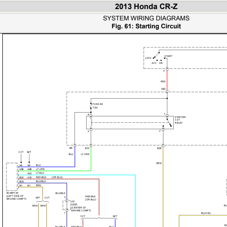
Task: Select the B24 pin label
Action: click(21, 181)
